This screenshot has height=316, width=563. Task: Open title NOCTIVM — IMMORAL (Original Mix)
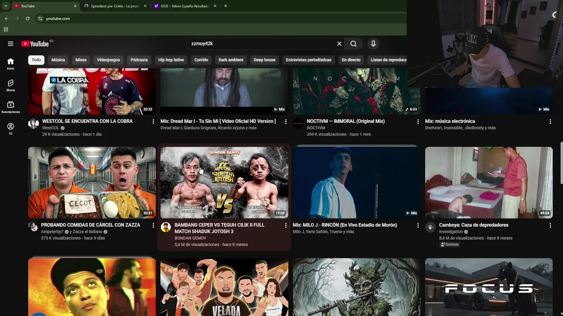(346, 121)
